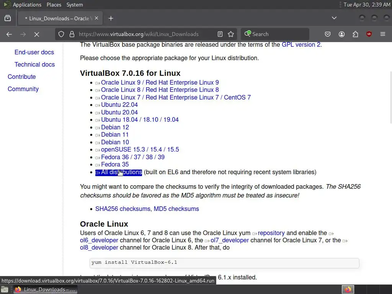Viewport: 392px width, 294px height.
Task: Click the Search field
Action: (275, 34)
